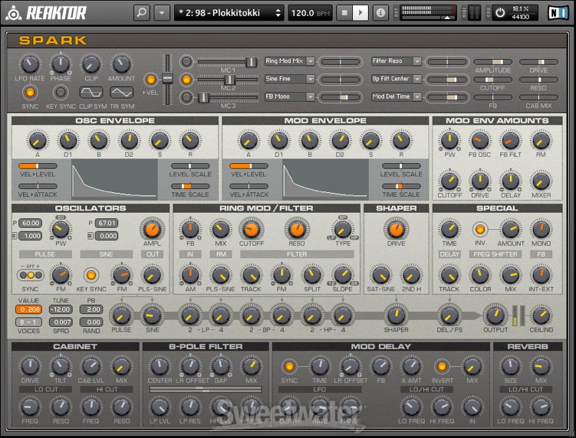Click the LFO RATE knob

30,64
